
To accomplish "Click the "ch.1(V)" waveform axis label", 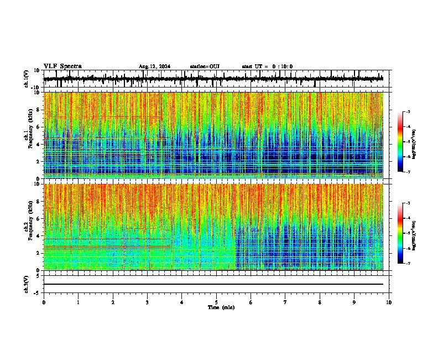I will (x=27, y=79).
